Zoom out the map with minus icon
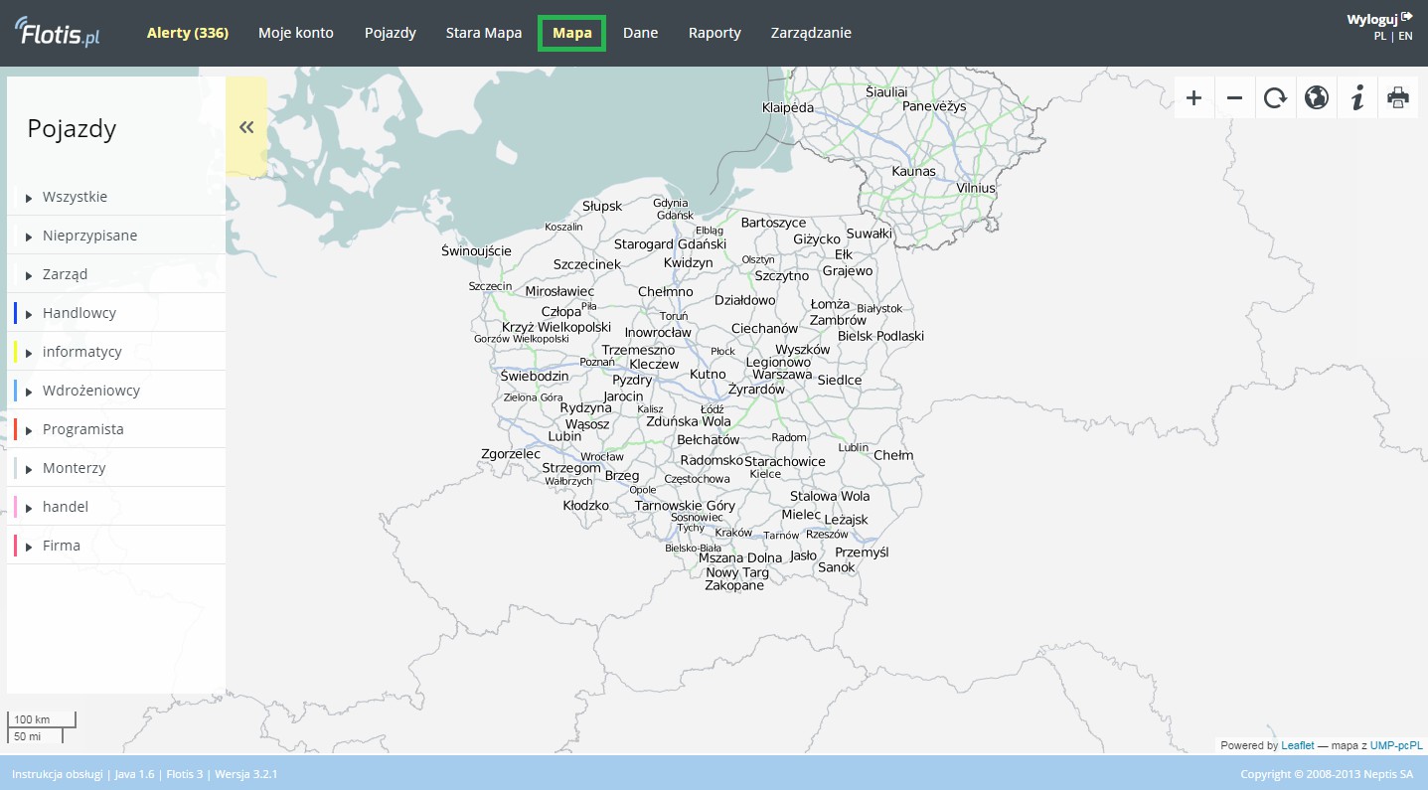 pyautogui.click(x=1234, y=97)
